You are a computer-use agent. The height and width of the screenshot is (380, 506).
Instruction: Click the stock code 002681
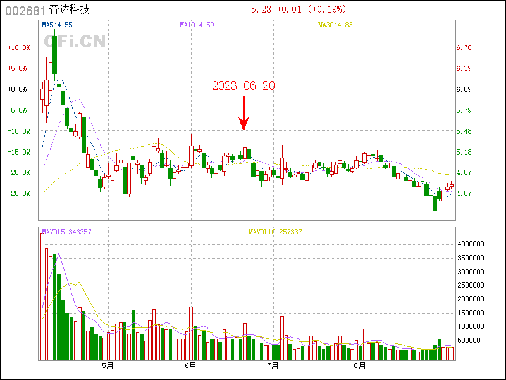pyautogui.click(x=23, y=10)
